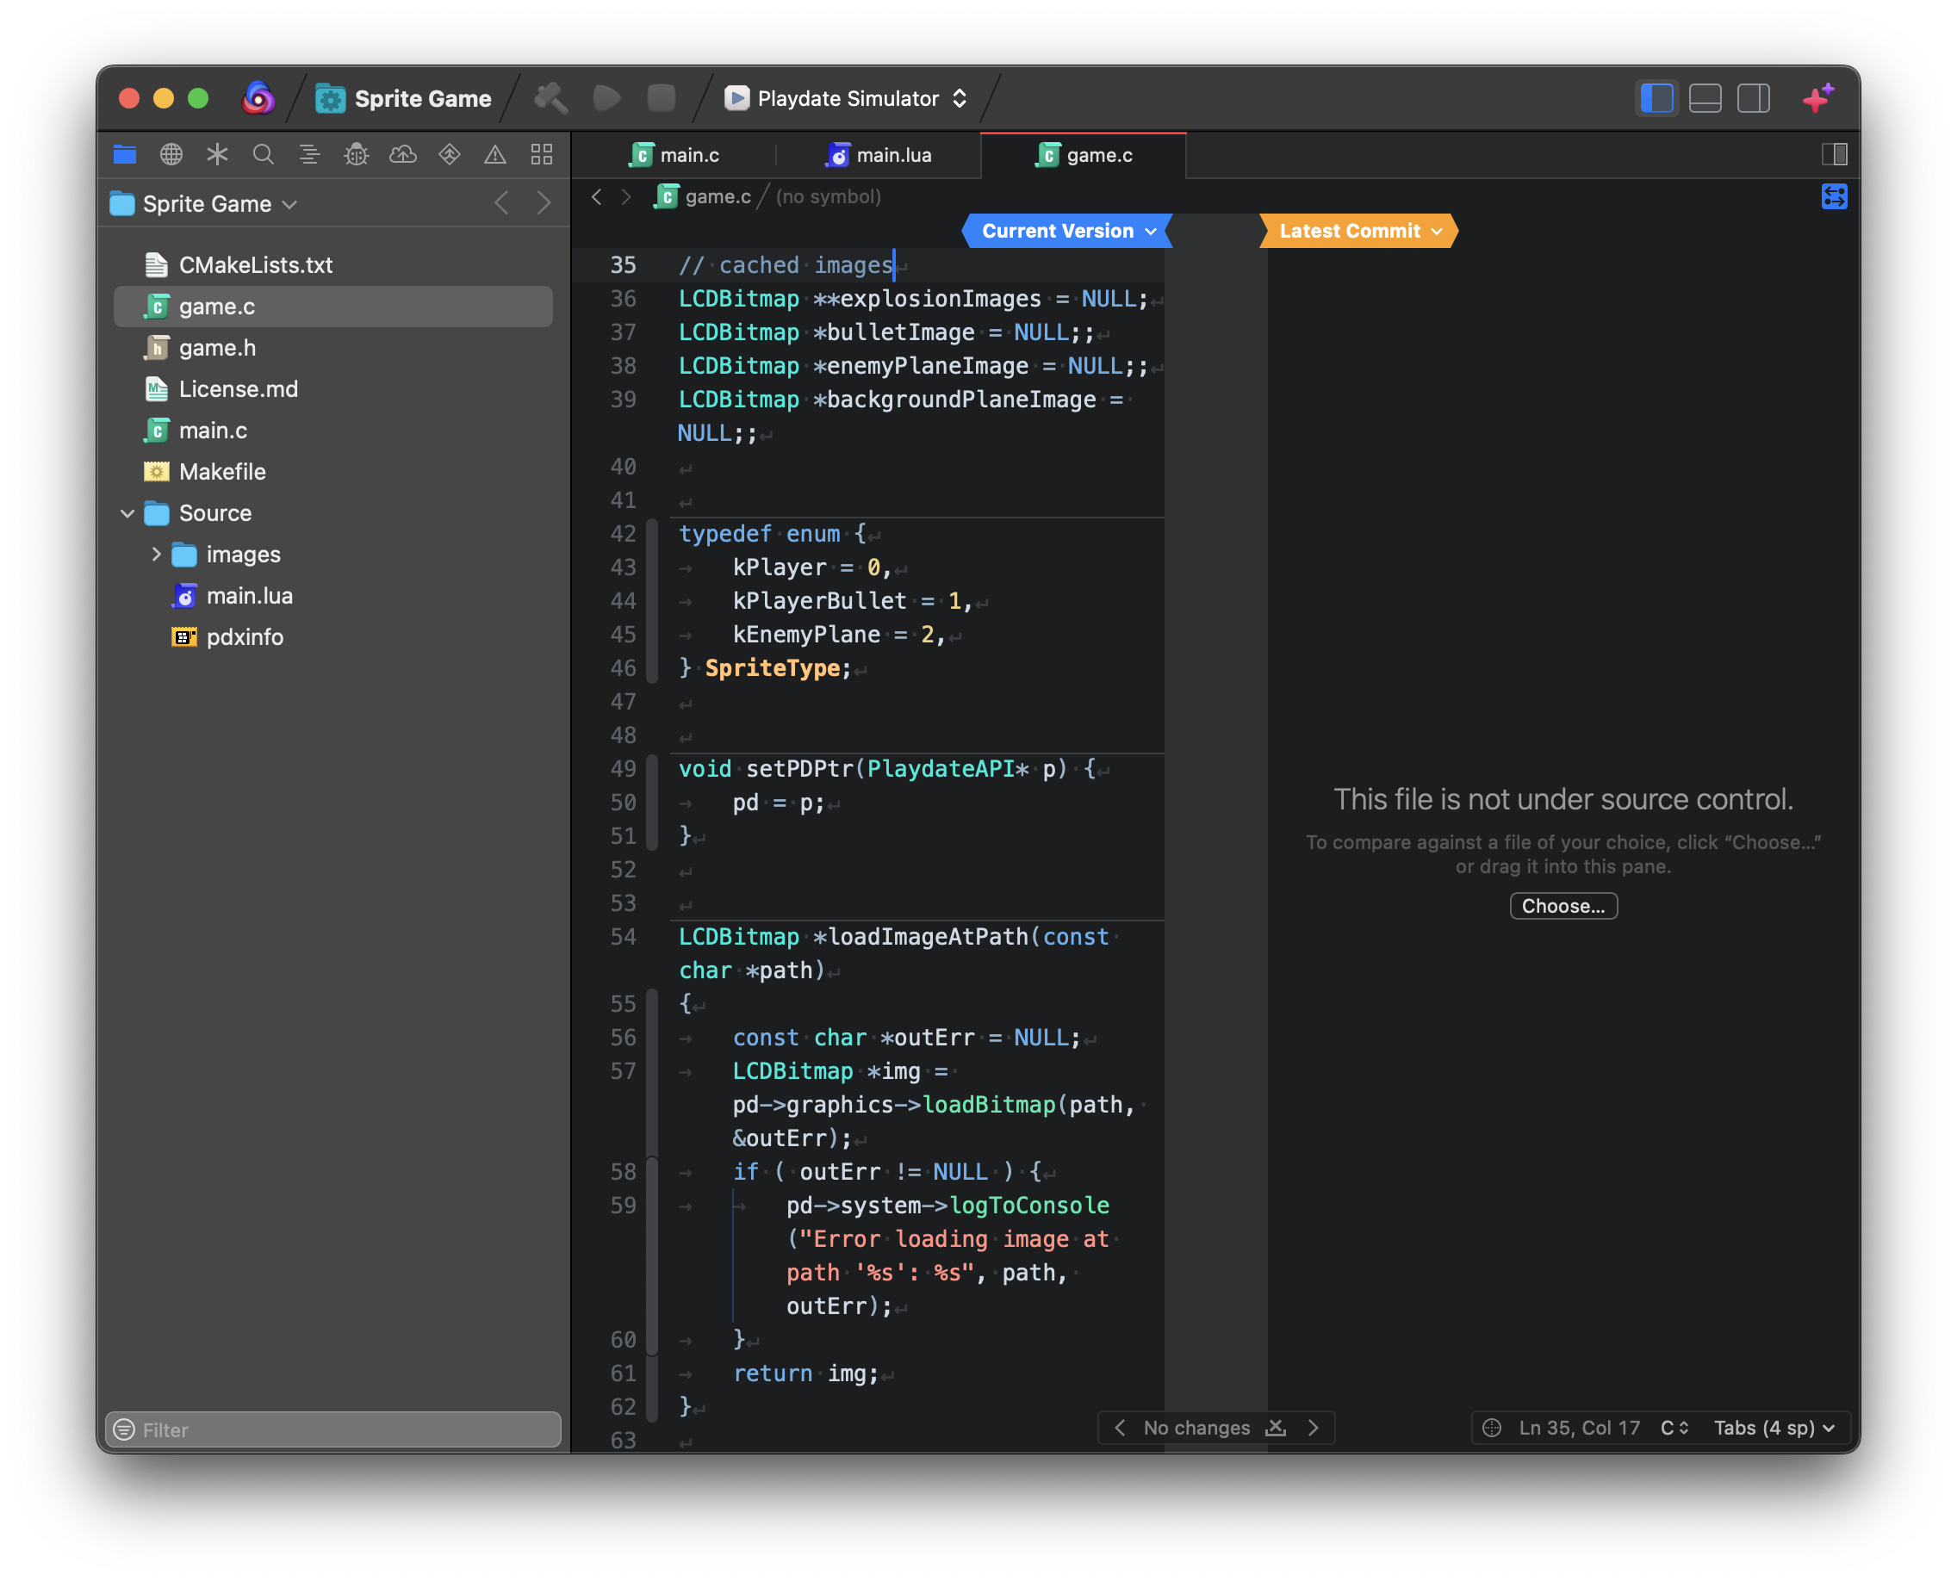Screen dimensions: 1957x1581
Task: Open Makefile in the sidebar
Action: [332, 472]
